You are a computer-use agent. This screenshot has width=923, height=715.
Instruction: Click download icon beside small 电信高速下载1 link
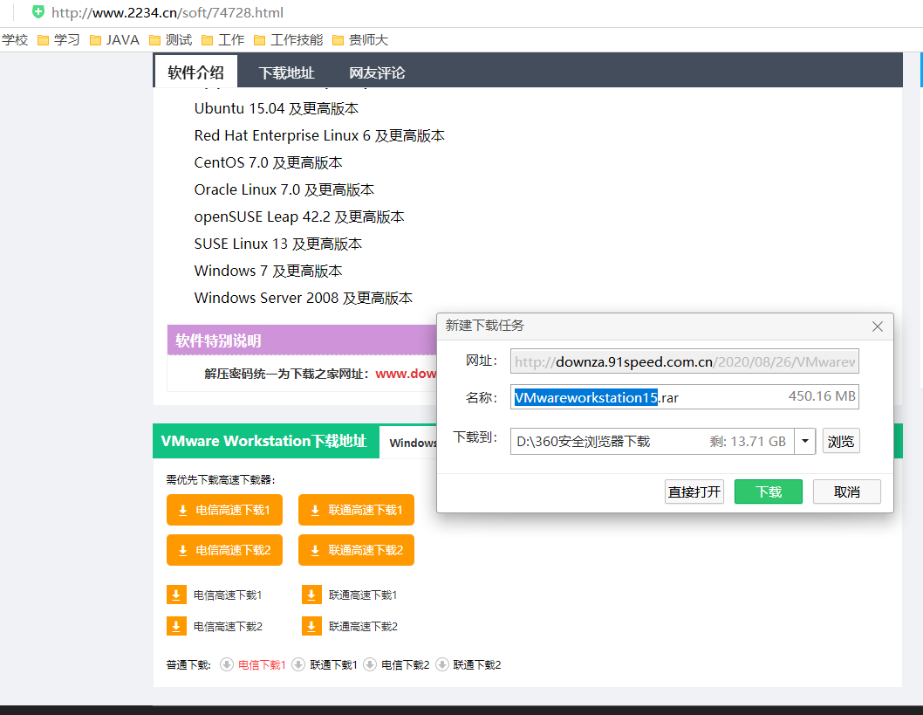pos(176,595)
